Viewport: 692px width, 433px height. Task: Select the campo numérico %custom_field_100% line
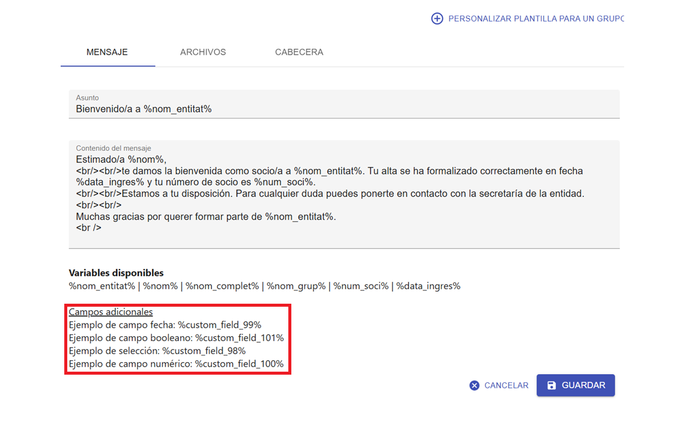point(176,364)
